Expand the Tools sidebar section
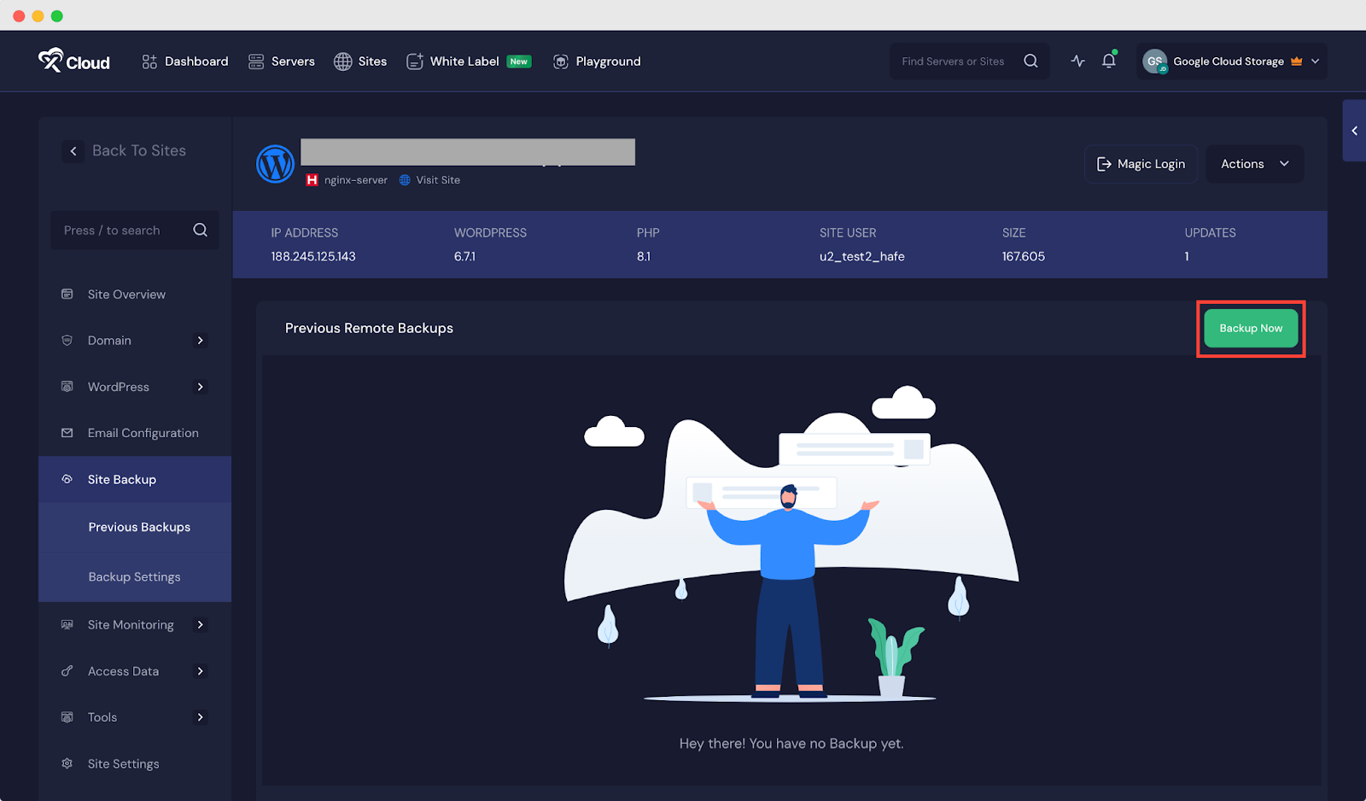 (x=201, y=716)
